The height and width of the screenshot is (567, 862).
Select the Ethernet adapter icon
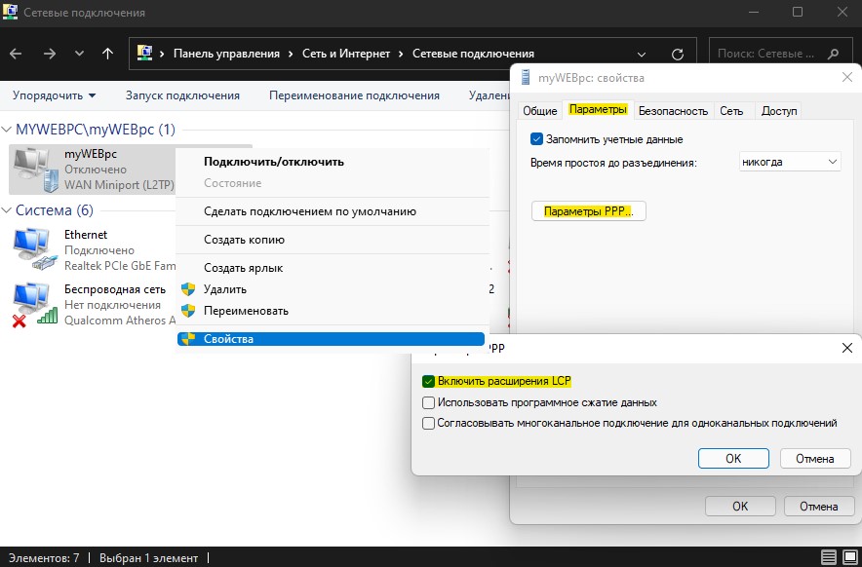(35, 250)
